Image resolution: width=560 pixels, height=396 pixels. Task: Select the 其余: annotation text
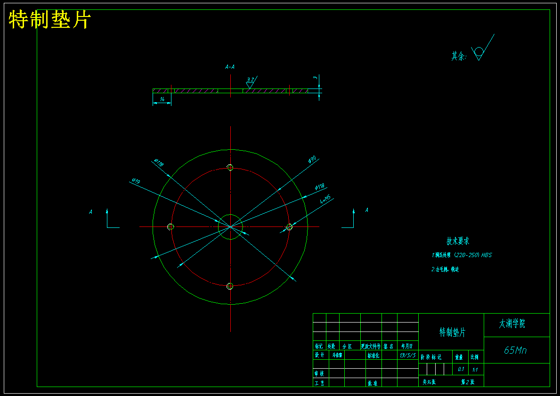click(x=459, y=56)
